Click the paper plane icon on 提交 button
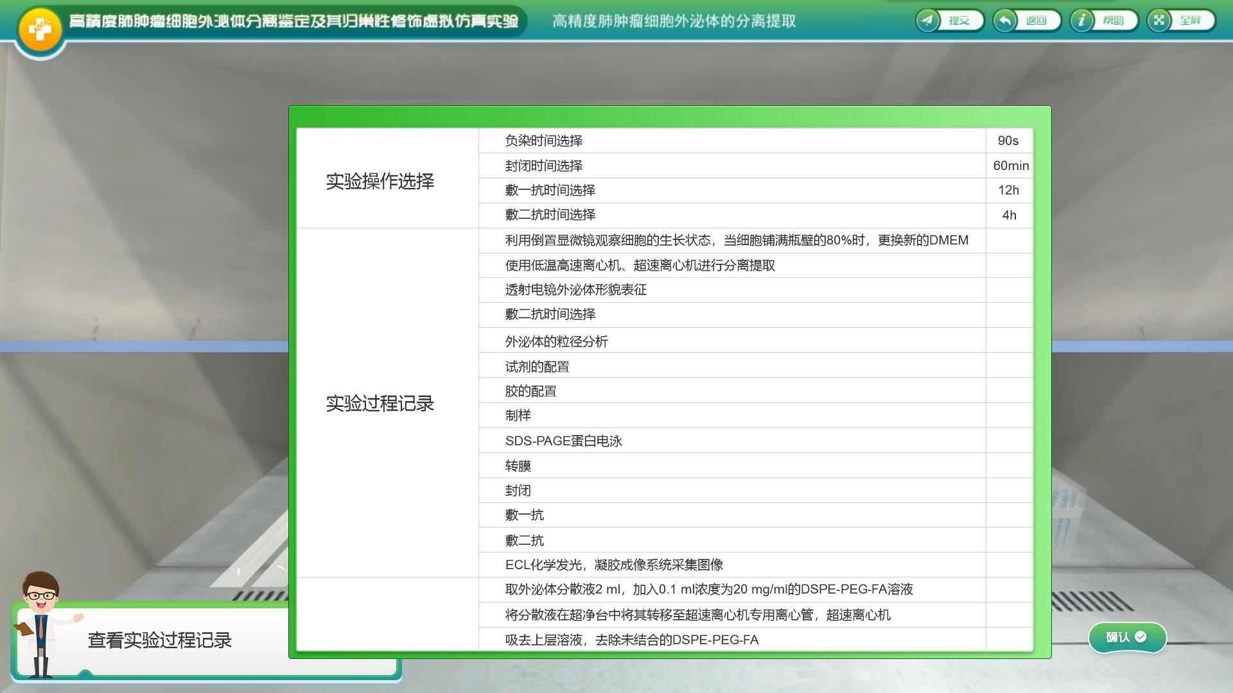Viewport: 1233px width, 693px height. click(927, 20)
